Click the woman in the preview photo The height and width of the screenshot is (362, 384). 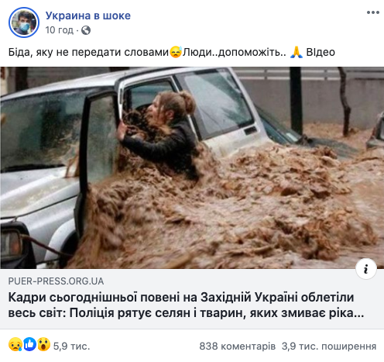(159, 132)
